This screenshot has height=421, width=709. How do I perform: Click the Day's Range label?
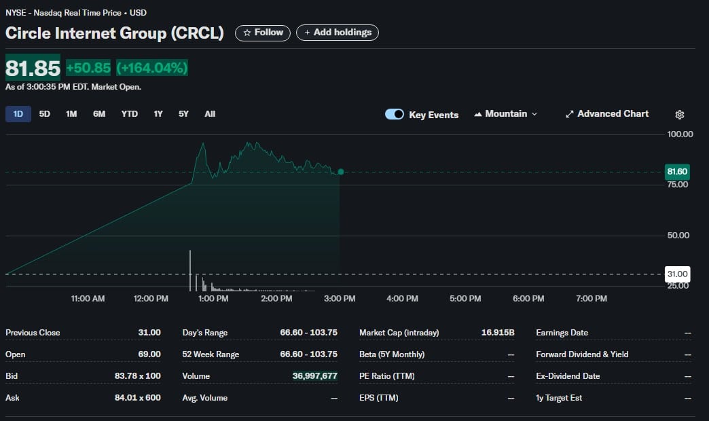205,332
